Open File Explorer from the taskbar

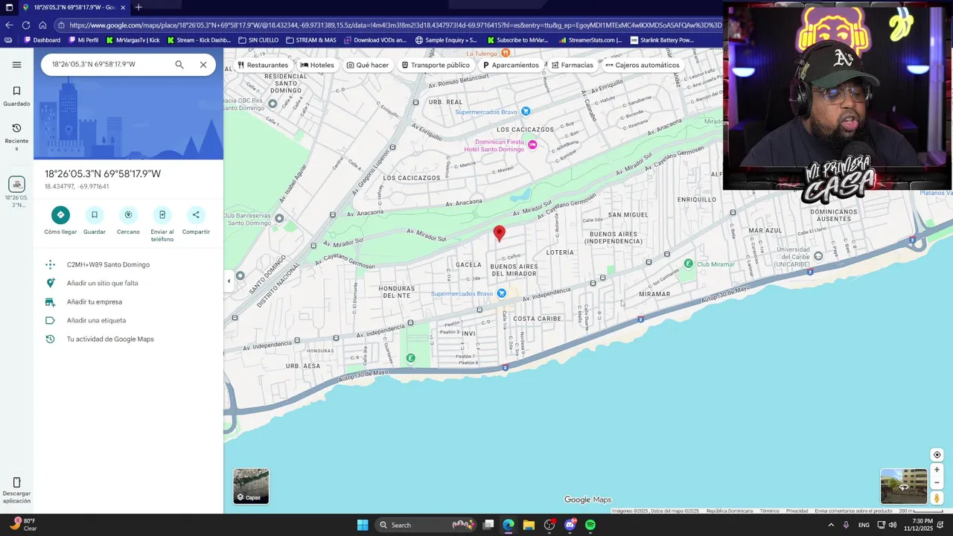point(529,525)
